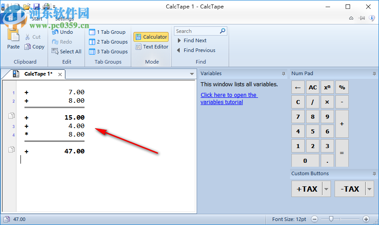Open the -TAX dropdown arrow
This screenshot has width=379, height=225.
point(369,189)
